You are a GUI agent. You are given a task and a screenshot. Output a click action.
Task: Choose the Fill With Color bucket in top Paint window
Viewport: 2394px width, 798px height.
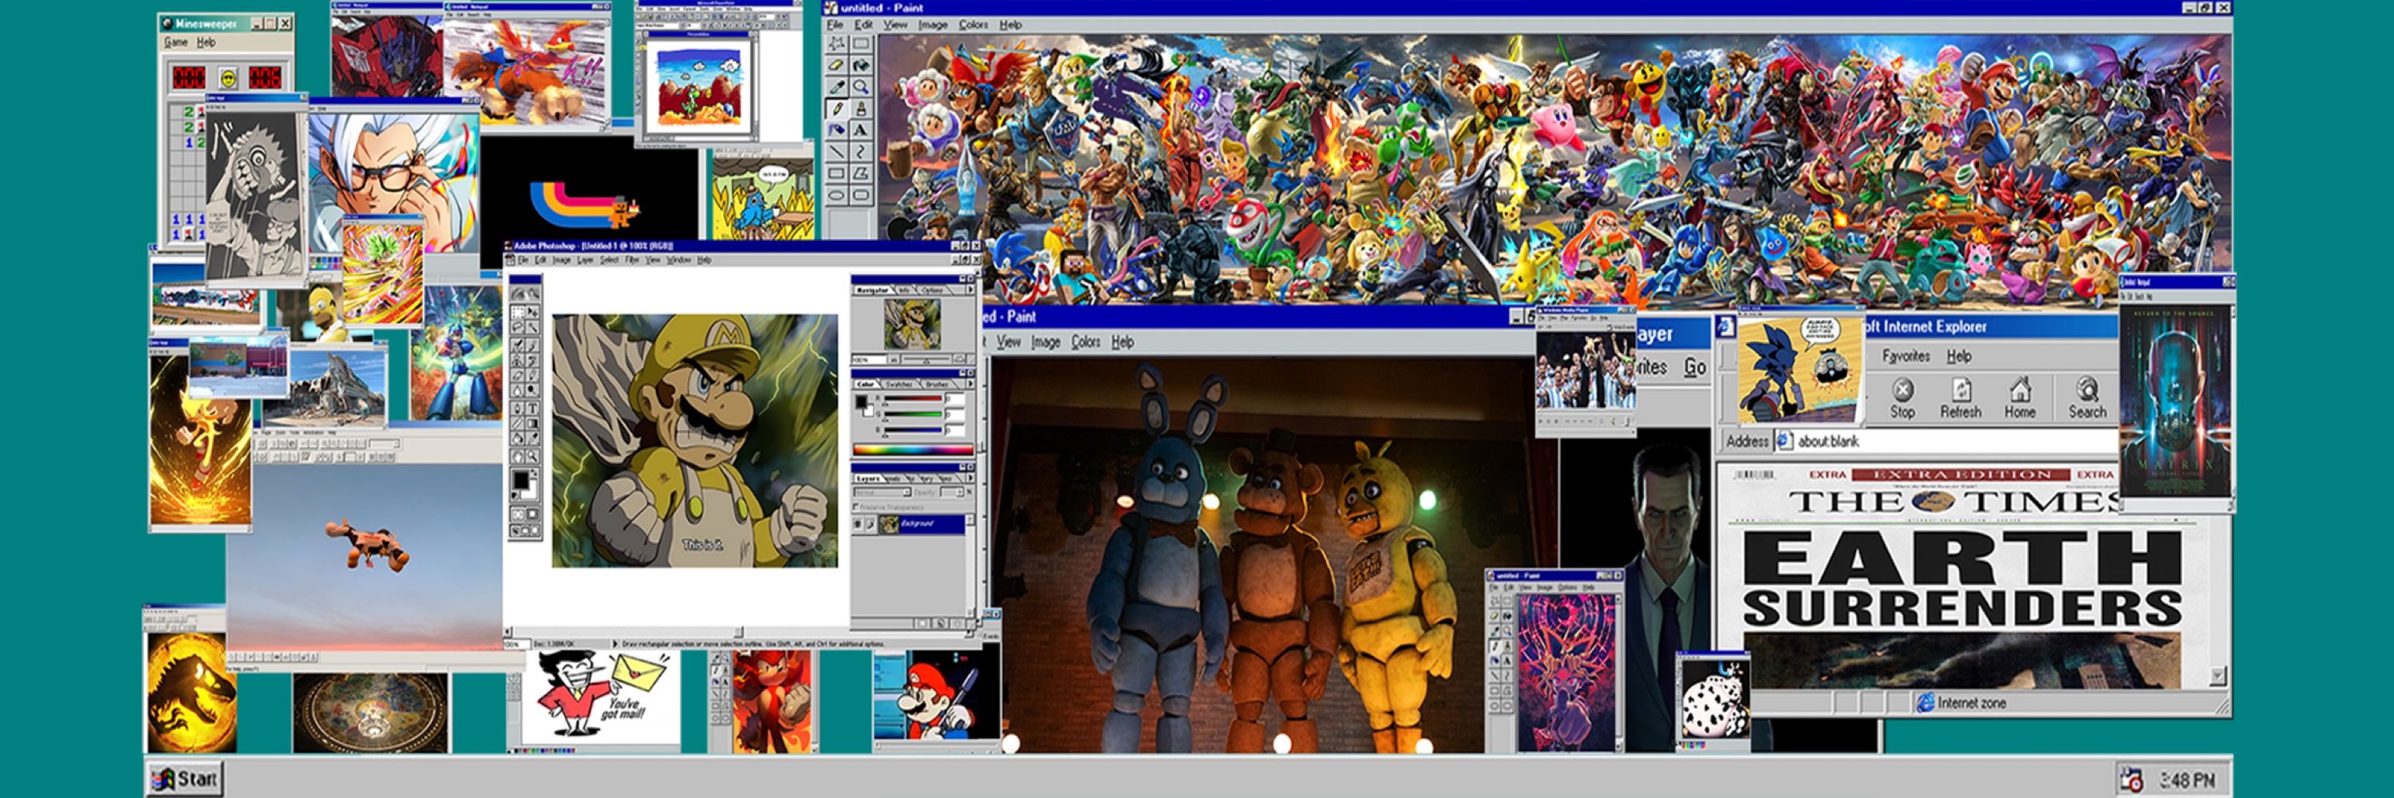coord(860,65)
